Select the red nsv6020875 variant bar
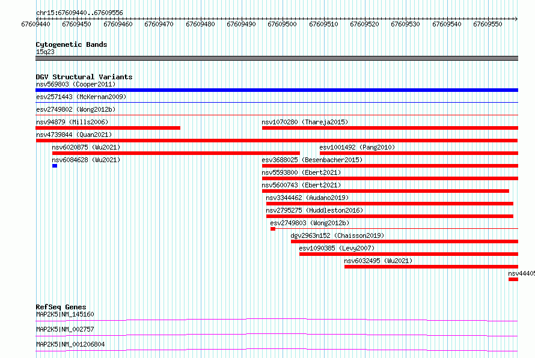535x358 pixels. (x=176, y=153)
